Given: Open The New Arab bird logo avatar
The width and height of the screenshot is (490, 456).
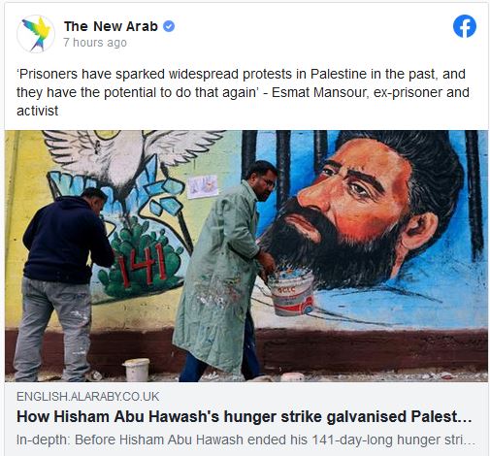Looking at the screenshot, I should click(36, 34).
